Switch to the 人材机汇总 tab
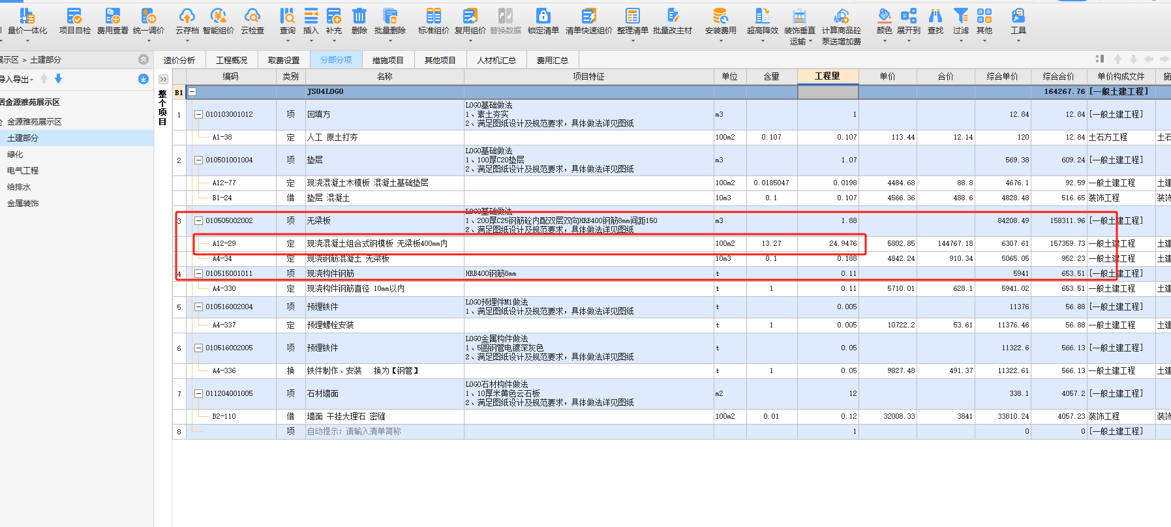1171x527 pixels. [496, 60]
